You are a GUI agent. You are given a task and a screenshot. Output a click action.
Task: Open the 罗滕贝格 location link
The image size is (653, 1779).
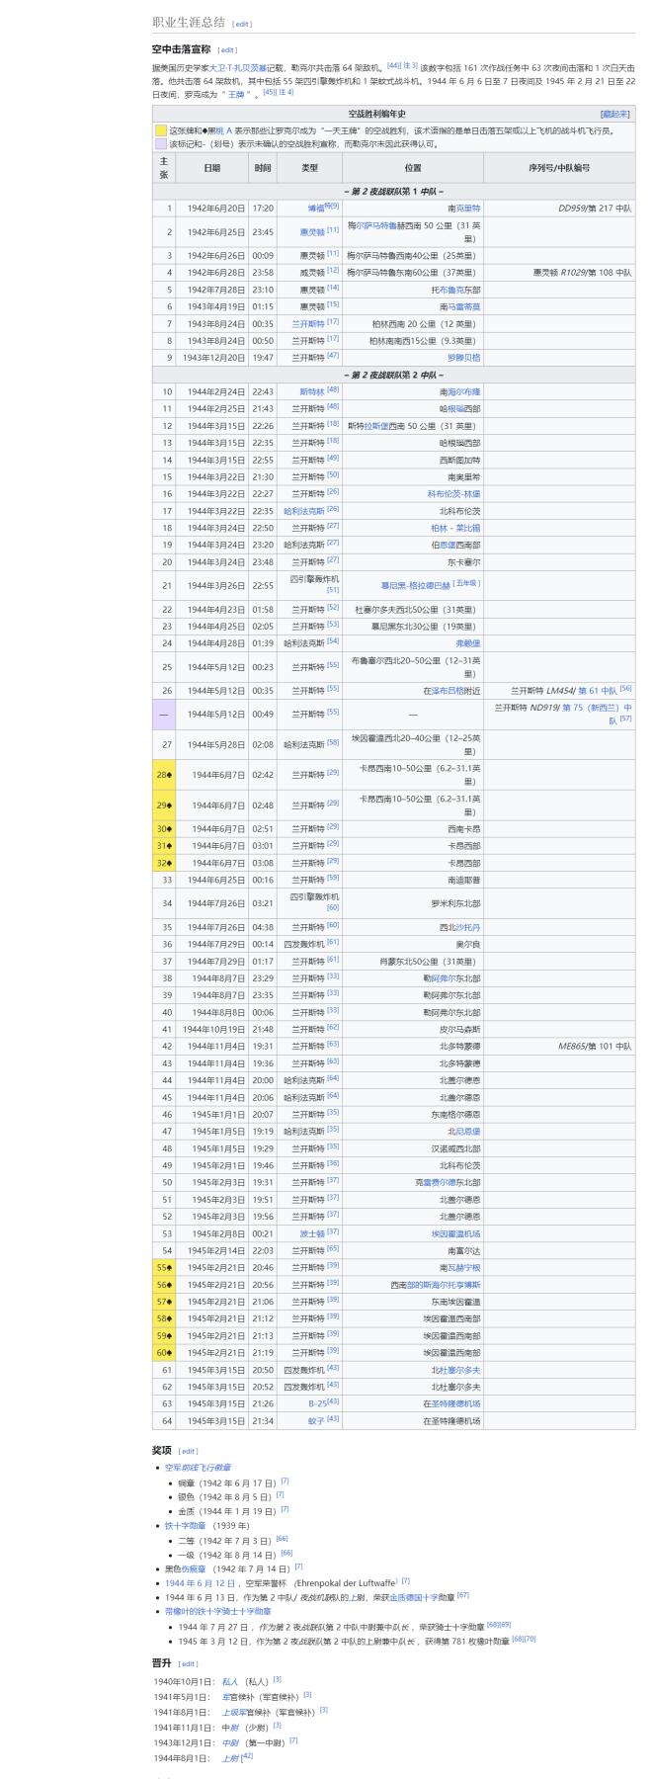[x=464, y=357]
